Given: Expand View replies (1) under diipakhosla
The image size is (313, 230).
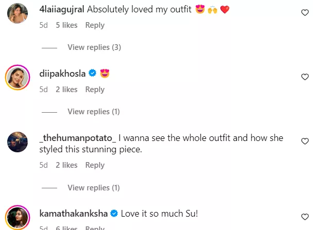Looking at the screenshot, I should click(93, 112).
